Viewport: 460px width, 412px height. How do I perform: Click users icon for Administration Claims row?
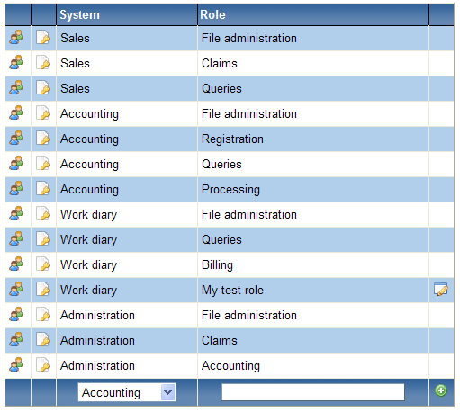coord(16,340)
